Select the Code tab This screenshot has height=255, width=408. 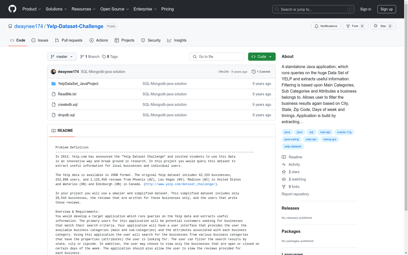(18, 40)
